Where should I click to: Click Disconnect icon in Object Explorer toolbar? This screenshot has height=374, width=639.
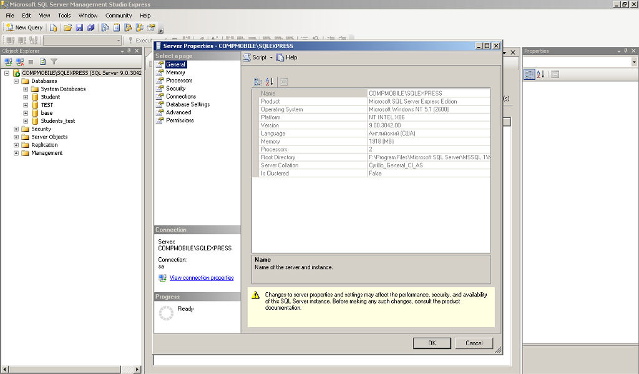click(x=19, y=62)
